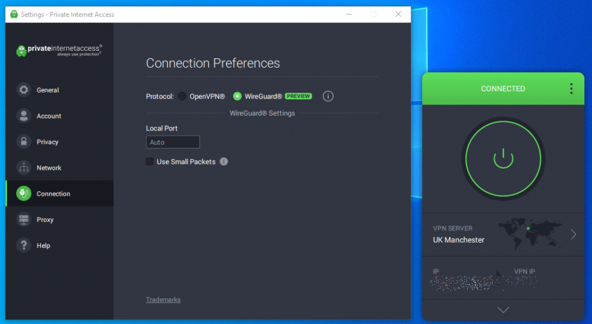Click the Private Internet Access logo
Viewport: 592px width, 324px height.
tap(60, 50)
